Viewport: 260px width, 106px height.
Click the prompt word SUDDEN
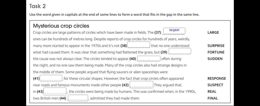coord(215,59)
